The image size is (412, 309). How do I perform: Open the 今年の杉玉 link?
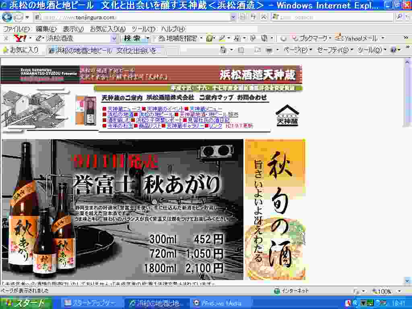pos(120,126)
